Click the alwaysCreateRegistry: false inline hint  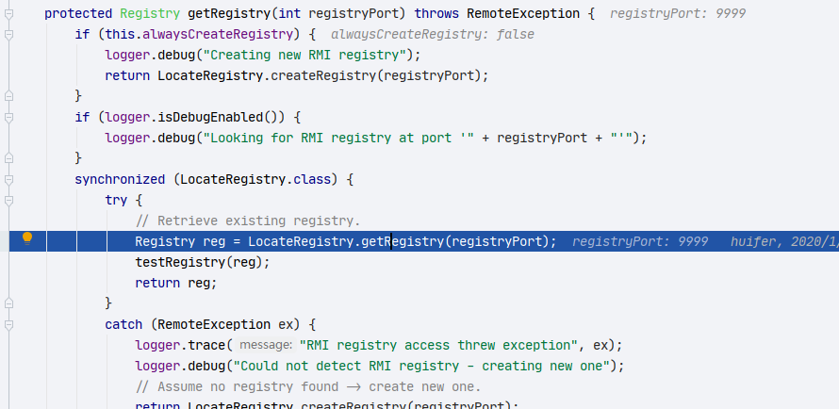(x=433, y=35)
